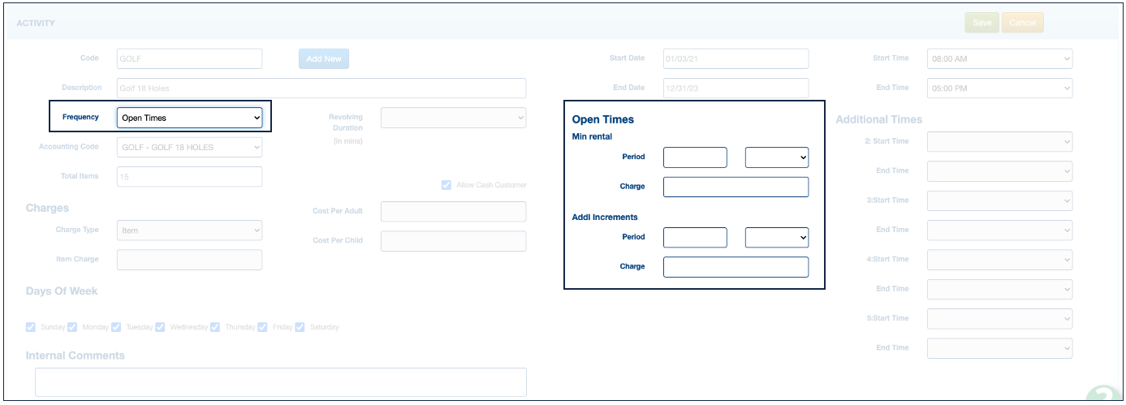Open the Start Time dropdown showing 08:00 AM

tap(999, 59)
